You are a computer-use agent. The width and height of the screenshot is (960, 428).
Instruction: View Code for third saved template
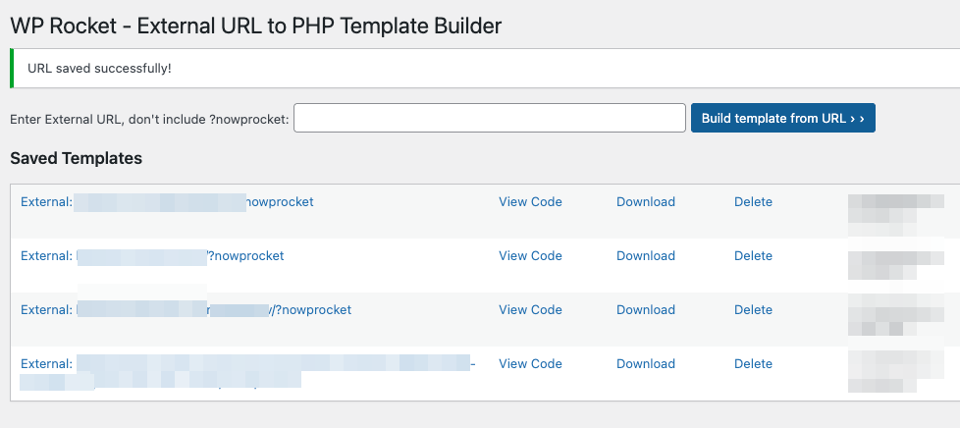pos(530,310)
